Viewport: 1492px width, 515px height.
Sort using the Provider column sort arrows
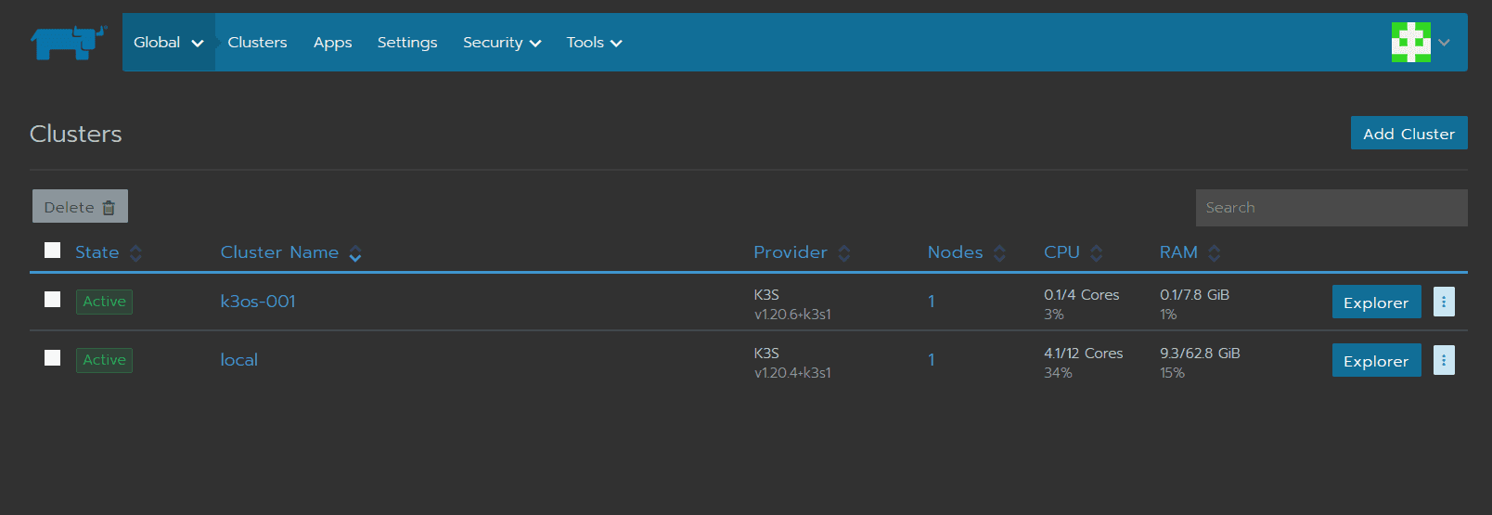(x=844, y=253)
